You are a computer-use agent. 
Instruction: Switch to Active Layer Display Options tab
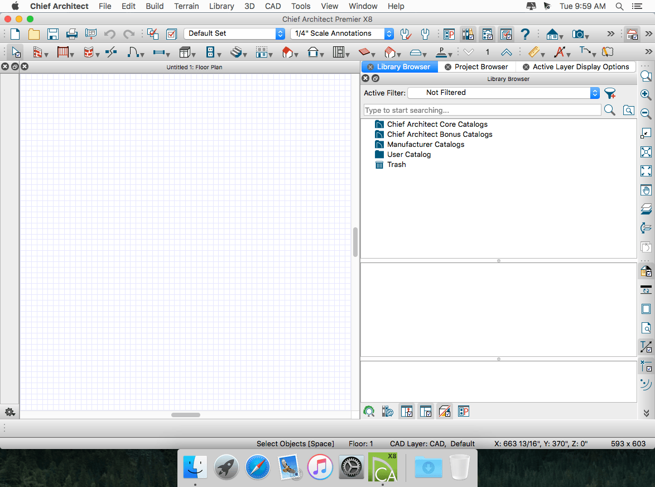coord(576,67)
